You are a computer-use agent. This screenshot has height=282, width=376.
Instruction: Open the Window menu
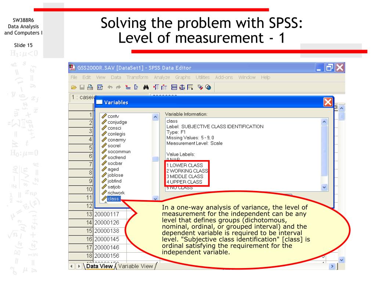click(247, 77)
